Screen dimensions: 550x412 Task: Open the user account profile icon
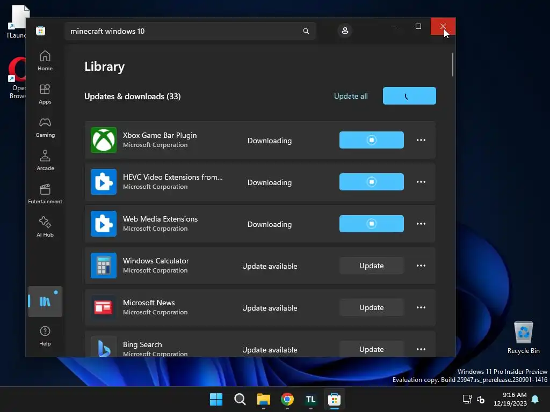pos(345,31)
